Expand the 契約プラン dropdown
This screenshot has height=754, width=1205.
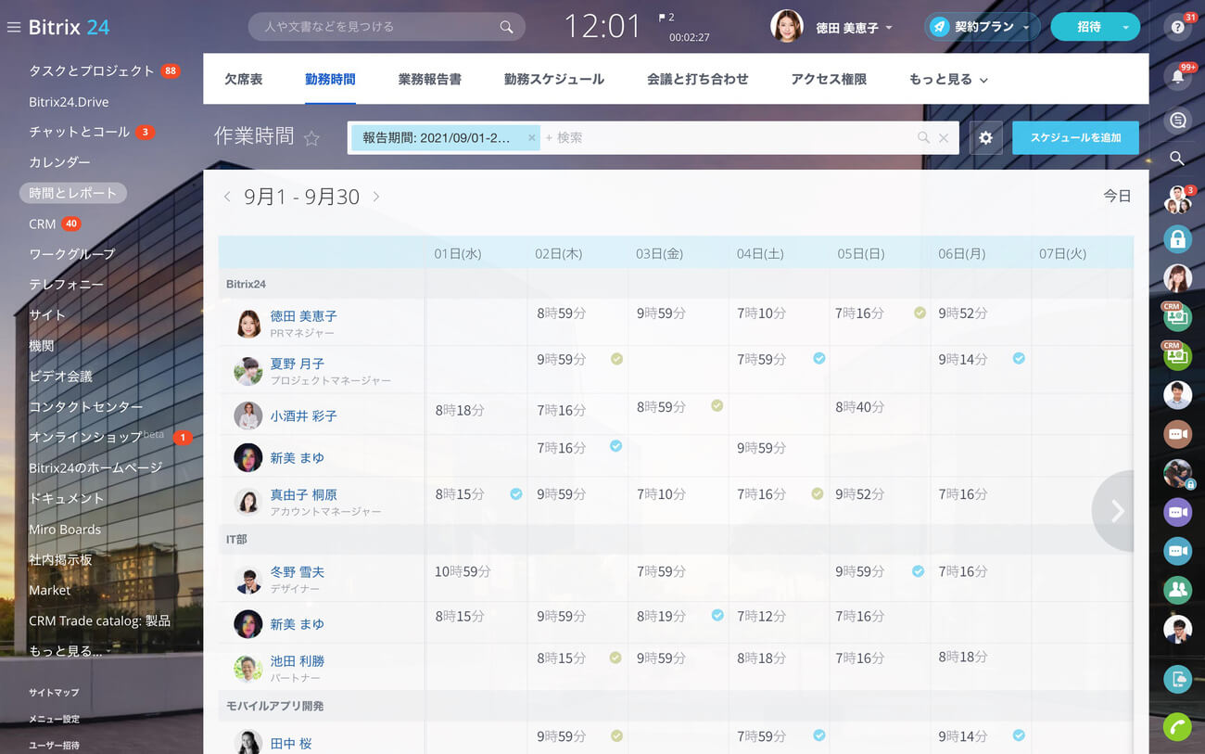point(1026,28)
